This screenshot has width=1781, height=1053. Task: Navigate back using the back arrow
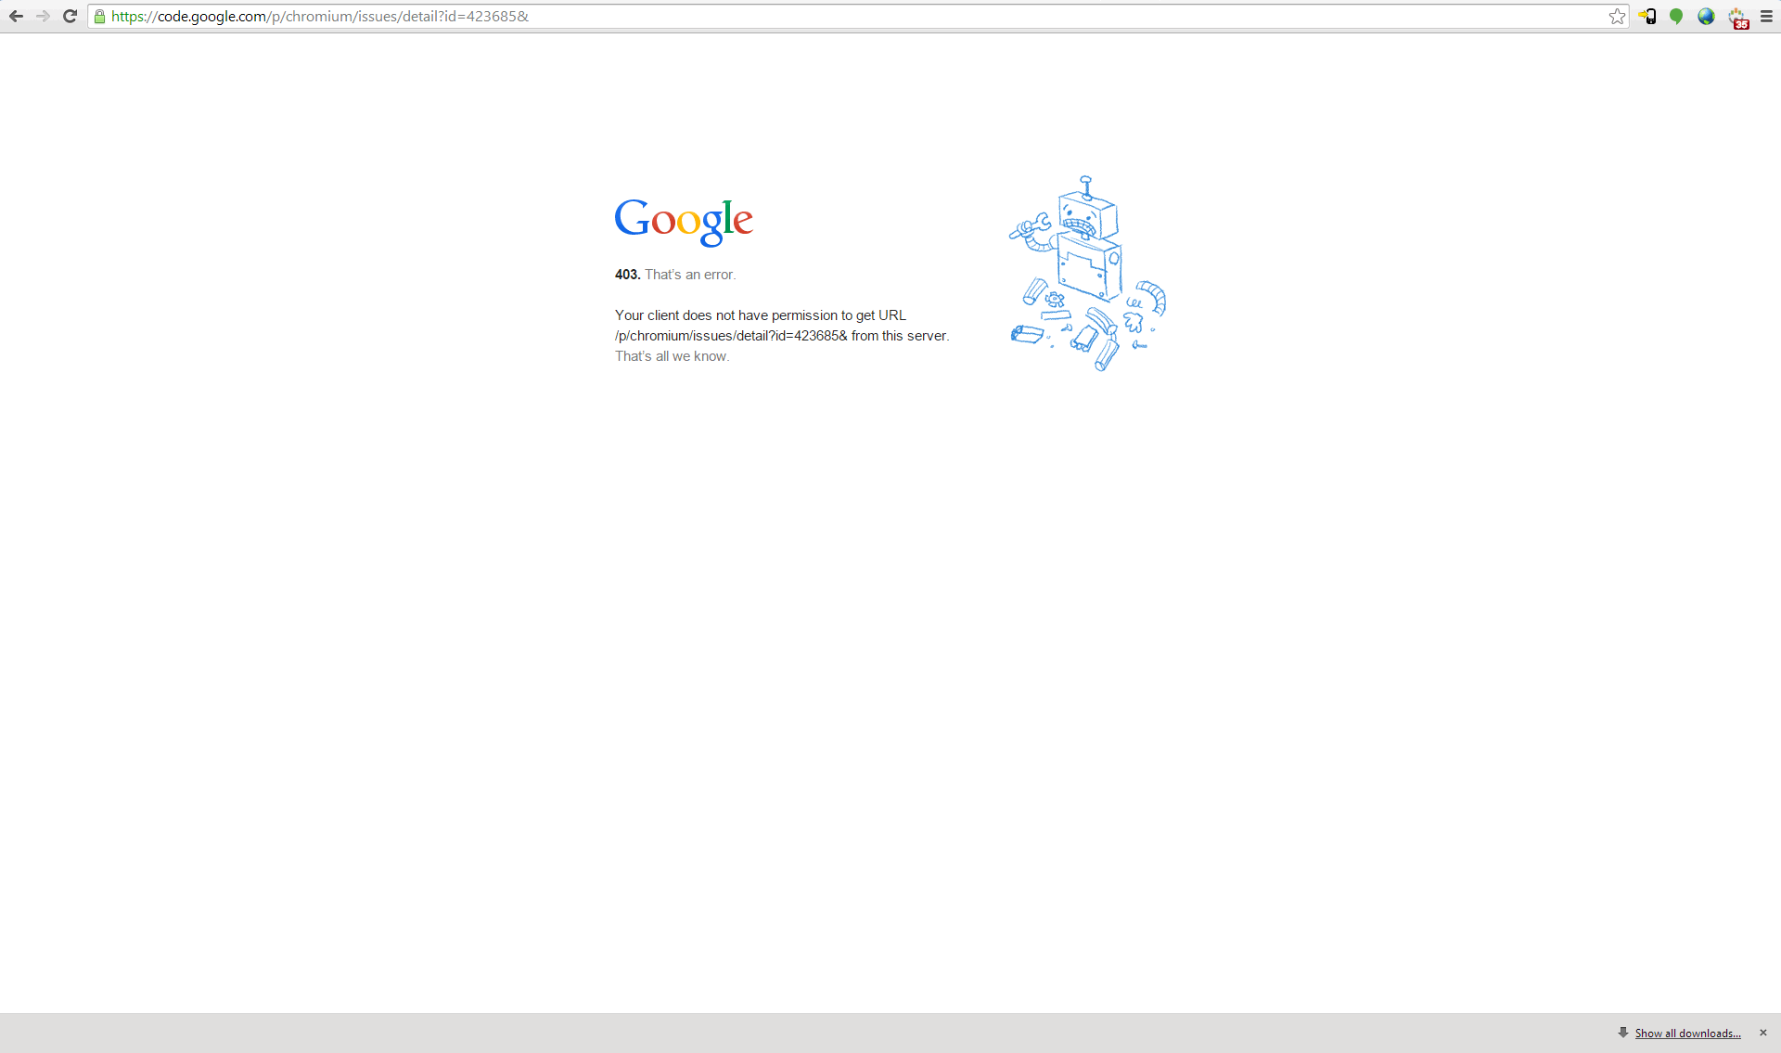point(16,16)
